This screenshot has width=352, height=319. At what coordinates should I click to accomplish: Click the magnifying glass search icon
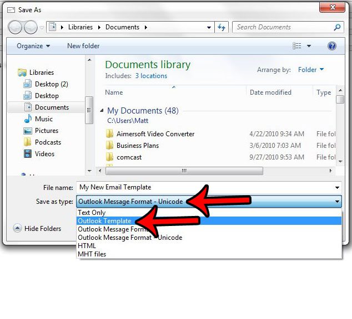coord(337,27)
